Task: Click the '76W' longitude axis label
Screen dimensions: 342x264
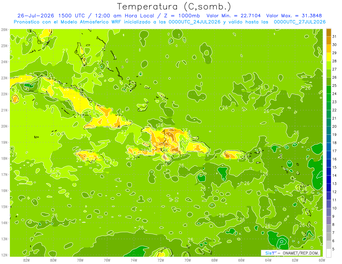Action: pyautogui.click(x=107, y=260)
